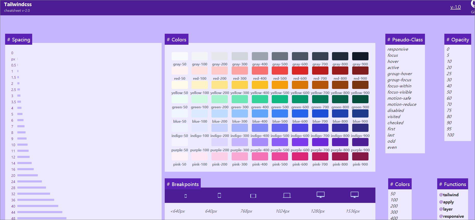Viewport: 475px width, 220px height.
Task: Choose the indigo-700 color swatch
Action: click(320, 128)
